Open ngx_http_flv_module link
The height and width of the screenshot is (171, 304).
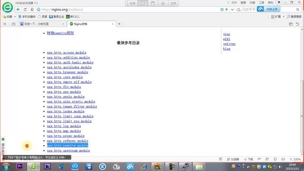point(64,87)
